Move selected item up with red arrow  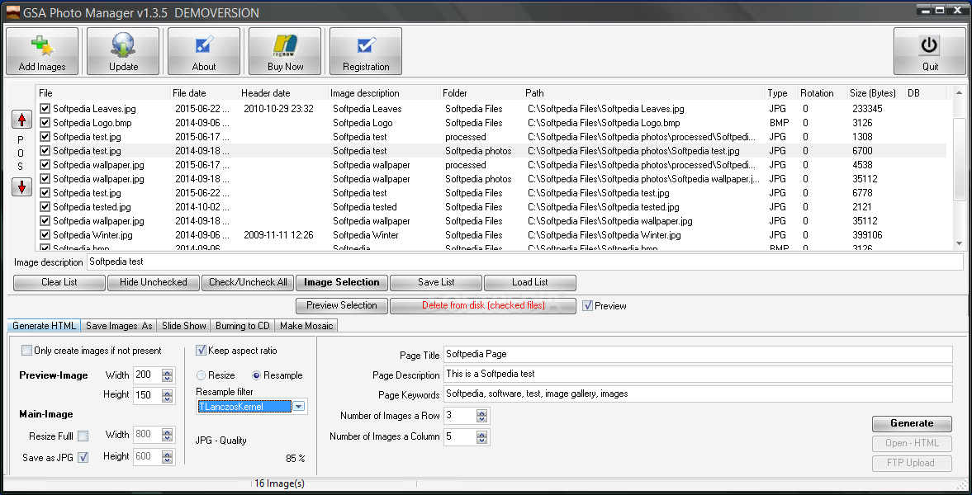21,120
